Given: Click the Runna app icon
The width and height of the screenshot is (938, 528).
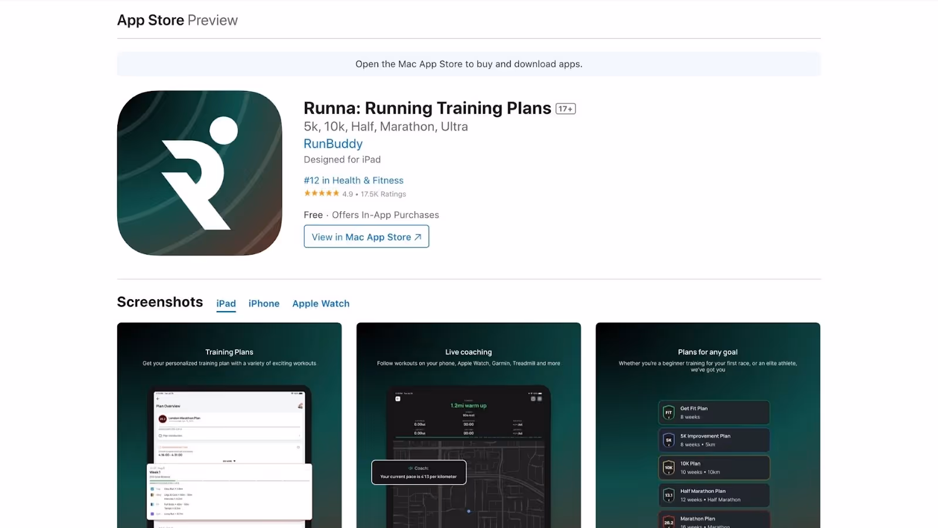Looking at the screenshot, I should [199, 173].
